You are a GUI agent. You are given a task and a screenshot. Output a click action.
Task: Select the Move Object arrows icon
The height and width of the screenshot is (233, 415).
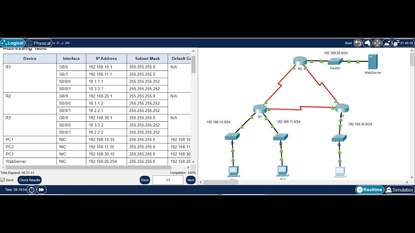(377, 43)
